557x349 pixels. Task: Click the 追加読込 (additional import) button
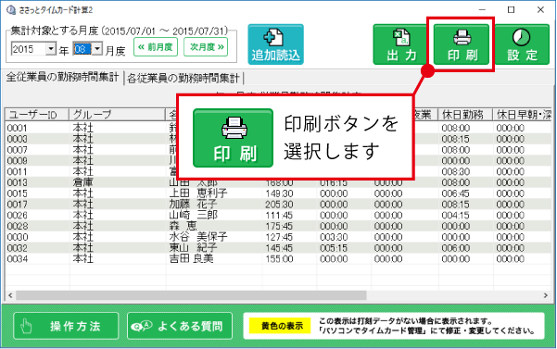click(275, 44)
